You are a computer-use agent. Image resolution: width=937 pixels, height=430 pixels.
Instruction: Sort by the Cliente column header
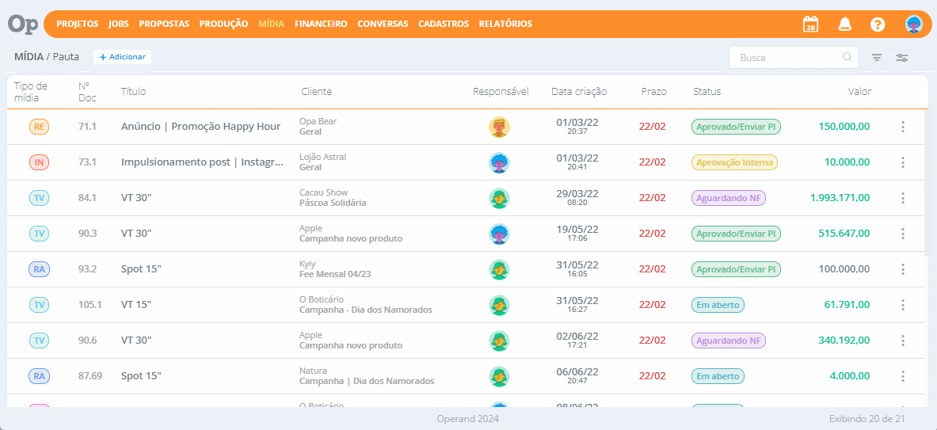pyautogui.click(x=316, y=91)
